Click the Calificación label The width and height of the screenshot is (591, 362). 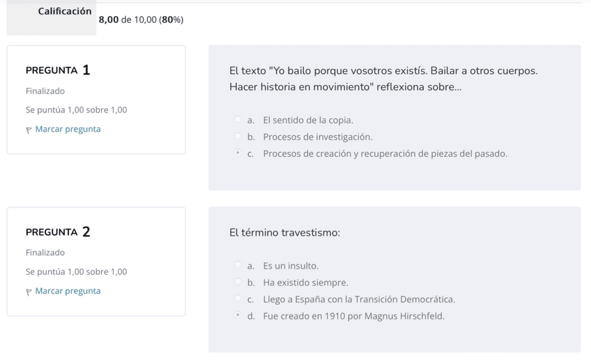coord(65,11)
